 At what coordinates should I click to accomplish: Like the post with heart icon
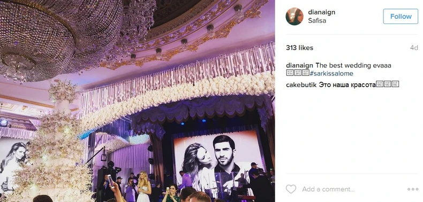(x=291, y=189)
